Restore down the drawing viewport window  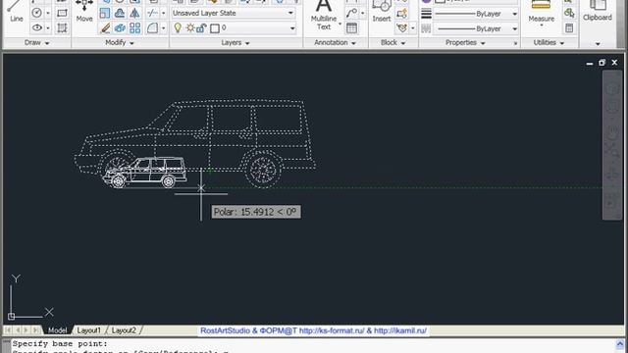click(x=602, y=63)
